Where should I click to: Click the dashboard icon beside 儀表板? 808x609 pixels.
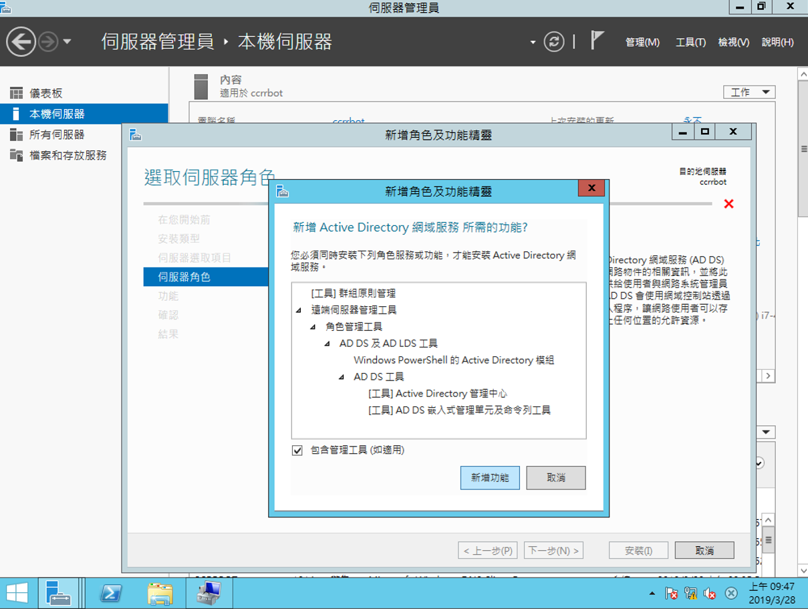tap(16, 94)
